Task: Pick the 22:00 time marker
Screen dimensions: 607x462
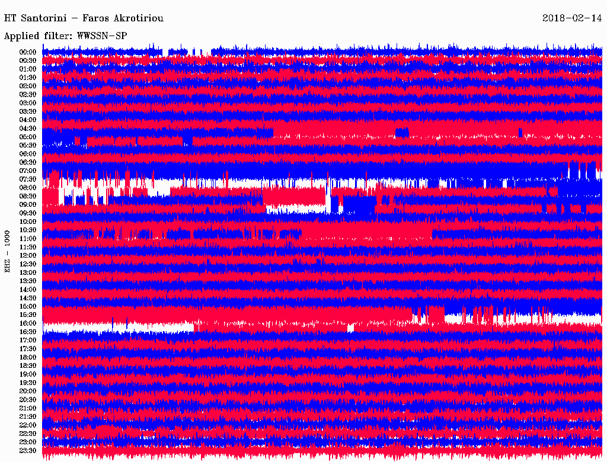Action: click(x=28, y=425)
